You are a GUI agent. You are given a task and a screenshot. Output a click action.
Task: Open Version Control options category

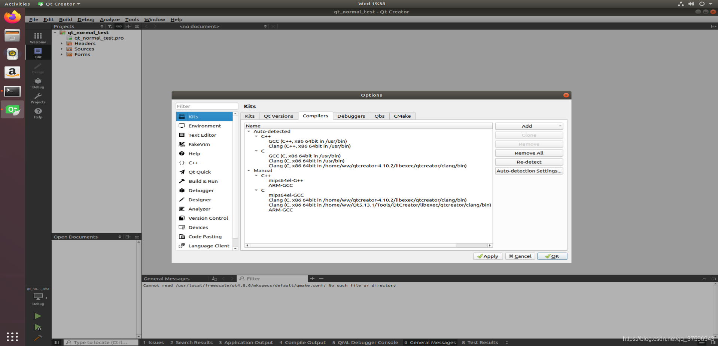pyautogui.click(x=204, y=218)
